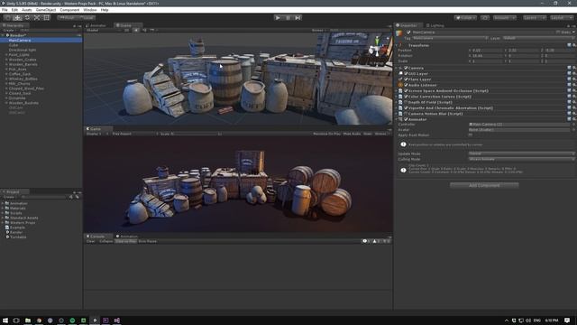577x325 pixels.
Task: Toggle Vignette And Chromatic Aberration checkbox
Action: [x=406, y=108]
